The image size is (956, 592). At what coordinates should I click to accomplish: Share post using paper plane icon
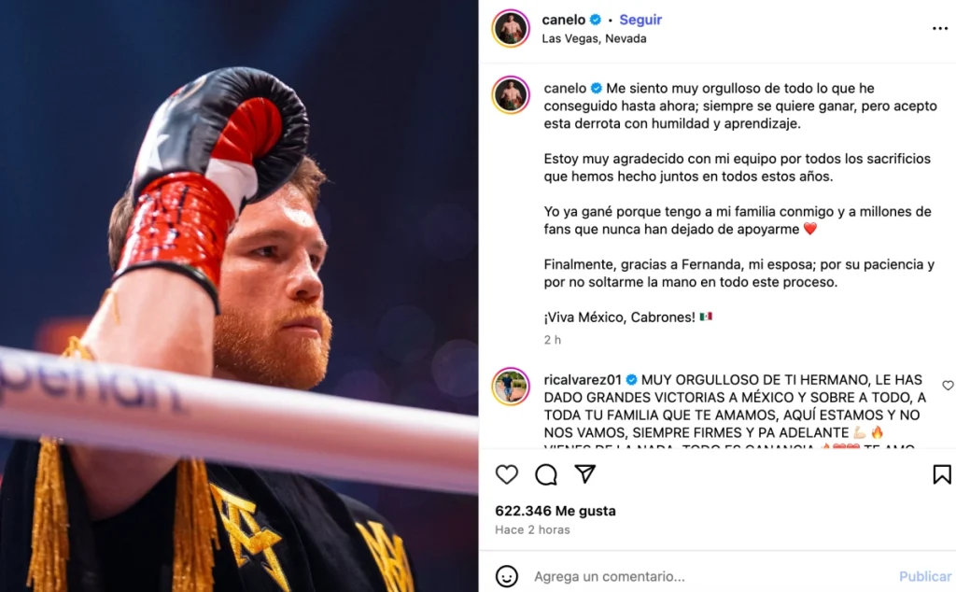coord(584,473)
